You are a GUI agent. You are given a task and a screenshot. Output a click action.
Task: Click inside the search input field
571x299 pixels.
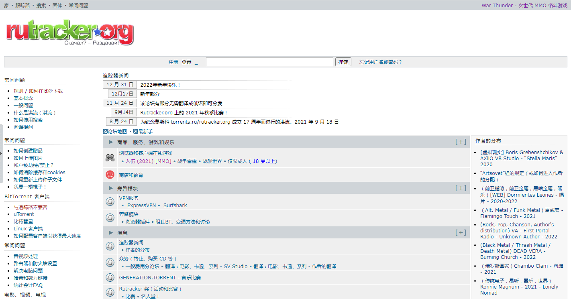(269, 61)
